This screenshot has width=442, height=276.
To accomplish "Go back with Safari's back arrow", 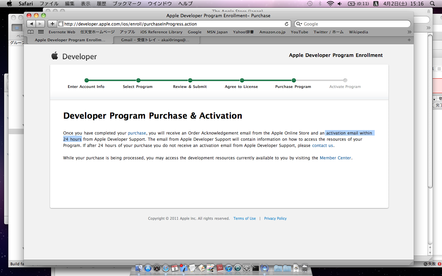I will click(31, 24).
